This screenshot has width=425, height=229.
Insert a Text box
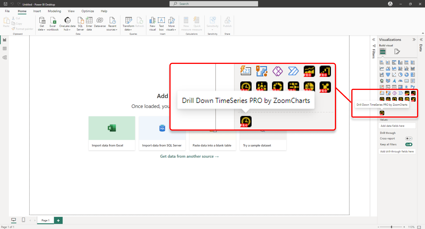point(161,24)
